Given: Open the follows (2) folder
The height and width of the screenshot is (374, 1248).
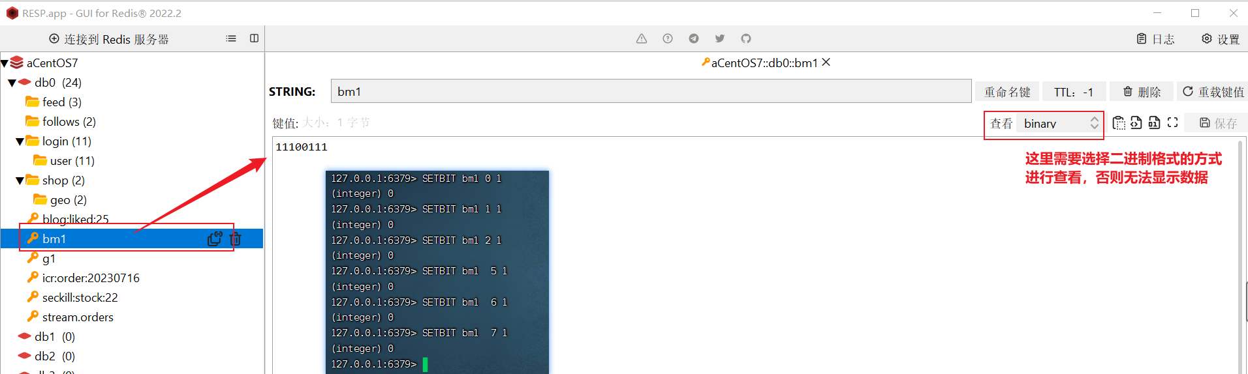Looking at the screenshot, I should (69, 122).
